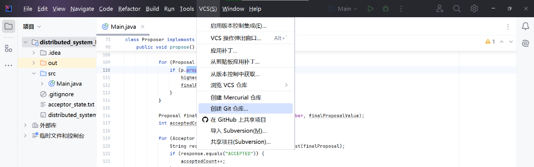534x167 pixels.
Task: Open the project view dropdown 项目
Action: pyautogui.click(x=32, y=26)
